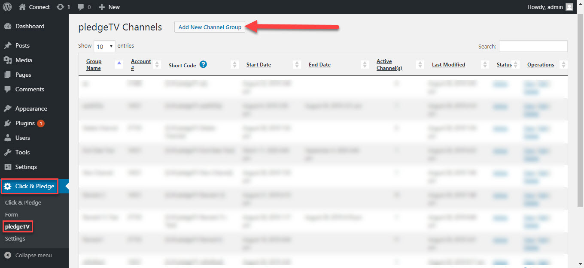Open the Show entries dropdown

coord(104,46)
